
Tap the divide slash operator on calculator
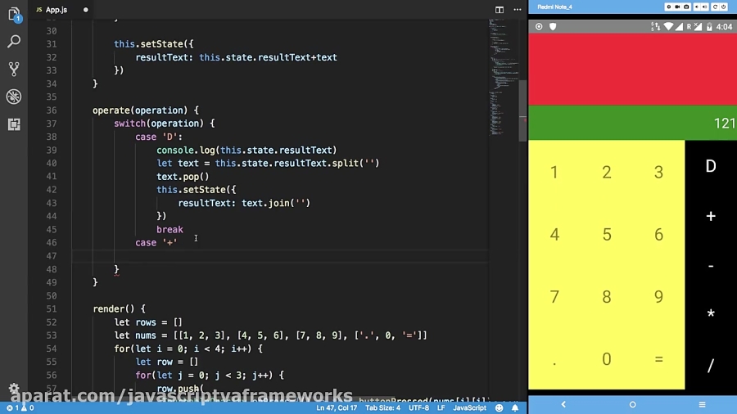[711, 365]
